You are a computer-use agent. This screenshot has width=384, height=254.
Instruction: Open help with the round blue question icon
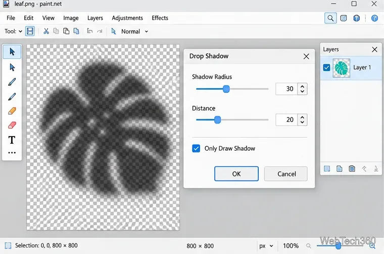point(374,18)
